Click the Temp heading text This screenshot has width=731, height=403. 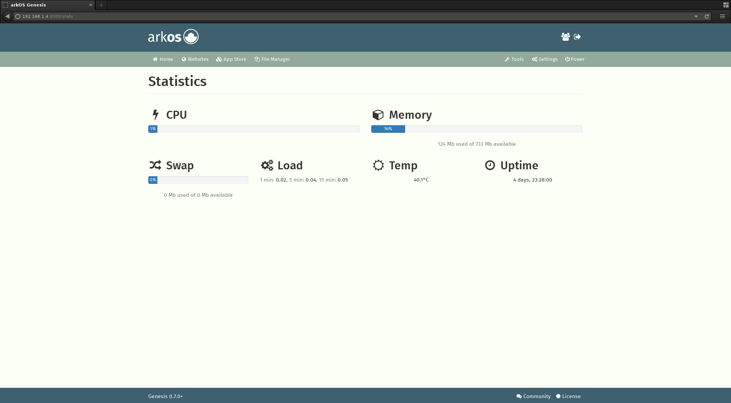pyautogui.click(x=403, y=166)
